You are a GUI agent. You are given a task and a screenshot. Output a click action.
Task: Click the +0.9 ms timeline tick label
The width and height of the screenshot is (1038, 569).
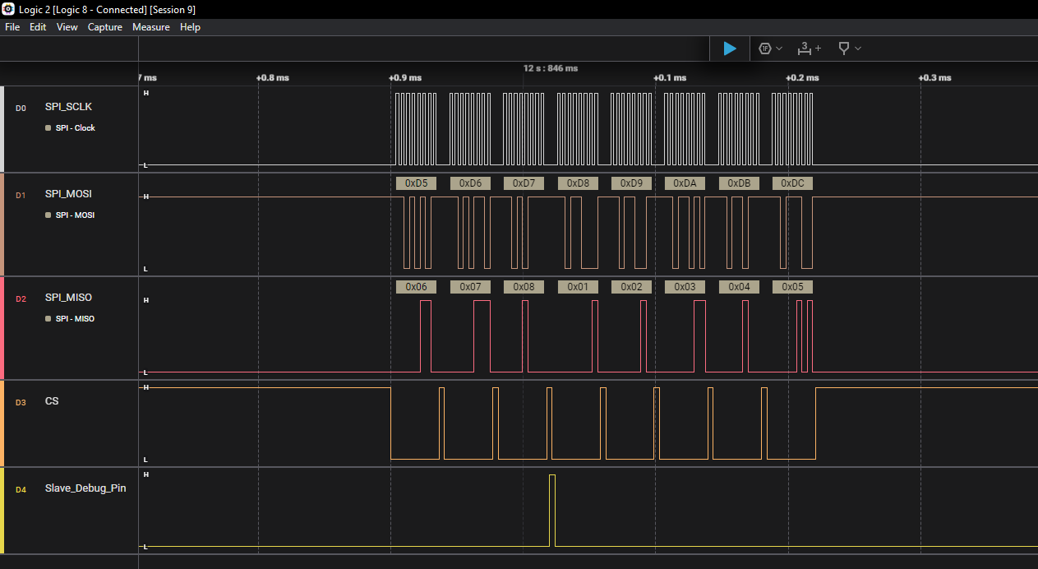click(406, 77)
